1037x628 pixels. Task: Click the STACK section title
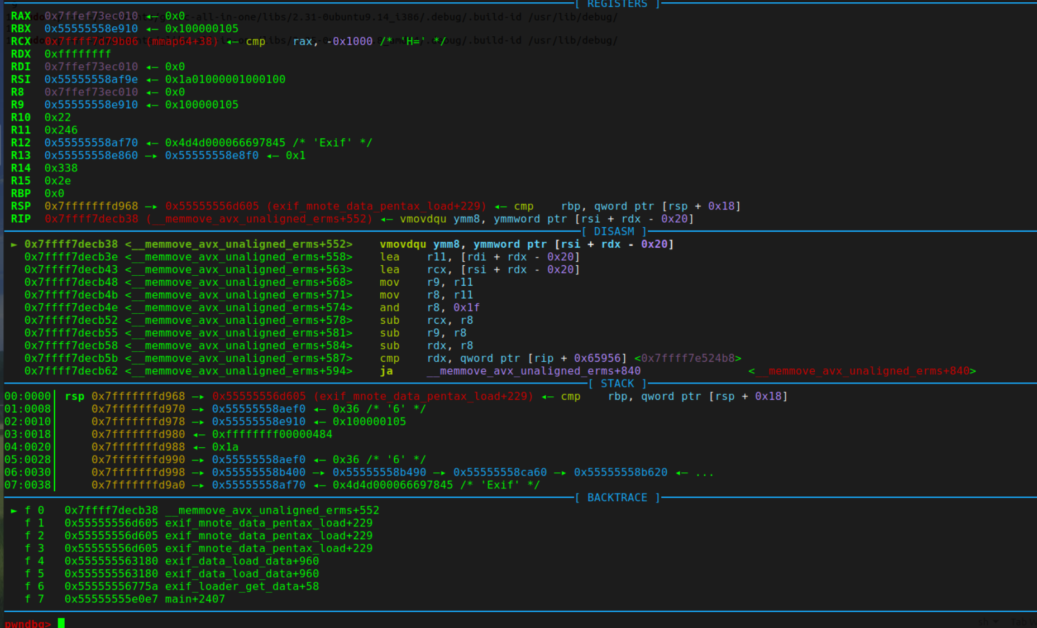pos(617,383)
